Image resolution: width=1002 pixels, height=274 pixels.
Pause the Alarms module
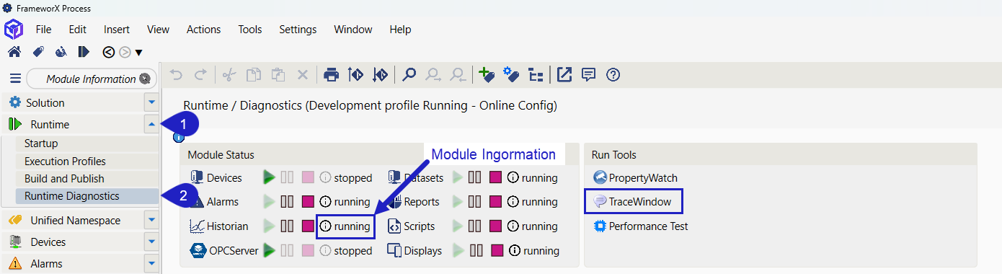click(287, 202)
